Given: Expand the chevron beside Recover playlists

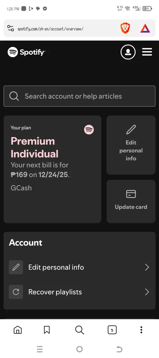Looking at the screenshot, I should (x=147, y=292).
